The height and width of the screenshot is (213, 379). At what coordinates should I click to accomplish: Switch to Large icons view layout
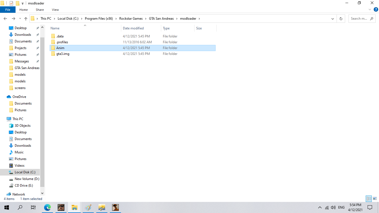pyautogui.click(x=375, y=199)
